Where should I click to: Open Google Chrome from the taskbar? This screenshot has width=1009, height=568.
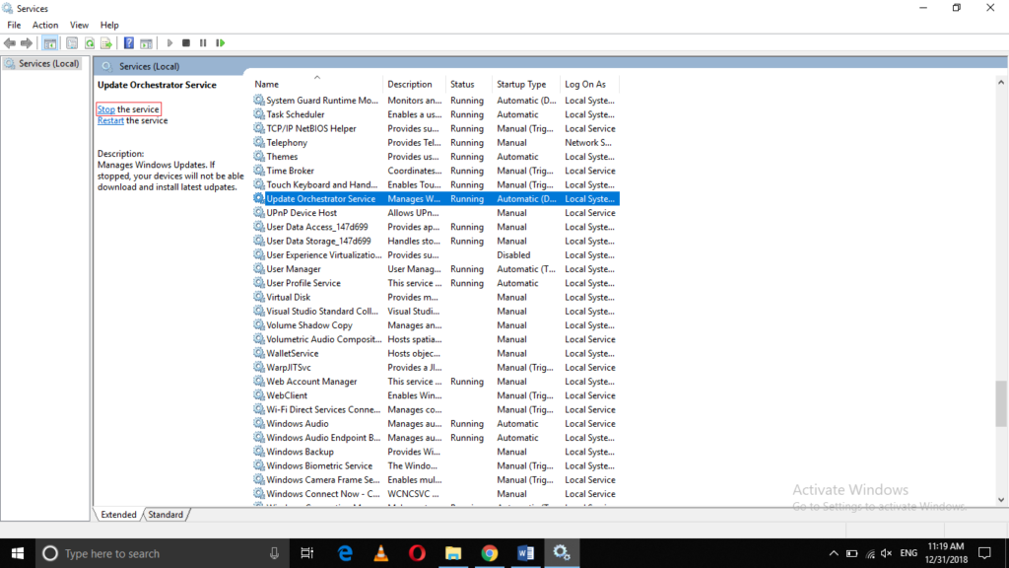(490, 553)
